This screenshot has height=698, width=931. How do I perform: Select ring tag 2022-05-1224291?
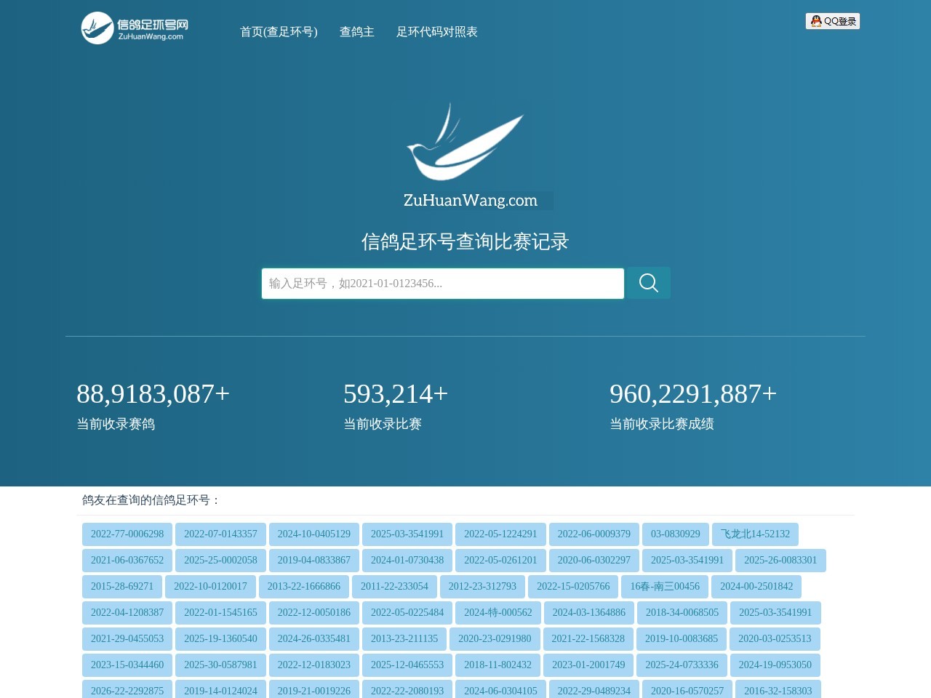[x=500, y=534]
